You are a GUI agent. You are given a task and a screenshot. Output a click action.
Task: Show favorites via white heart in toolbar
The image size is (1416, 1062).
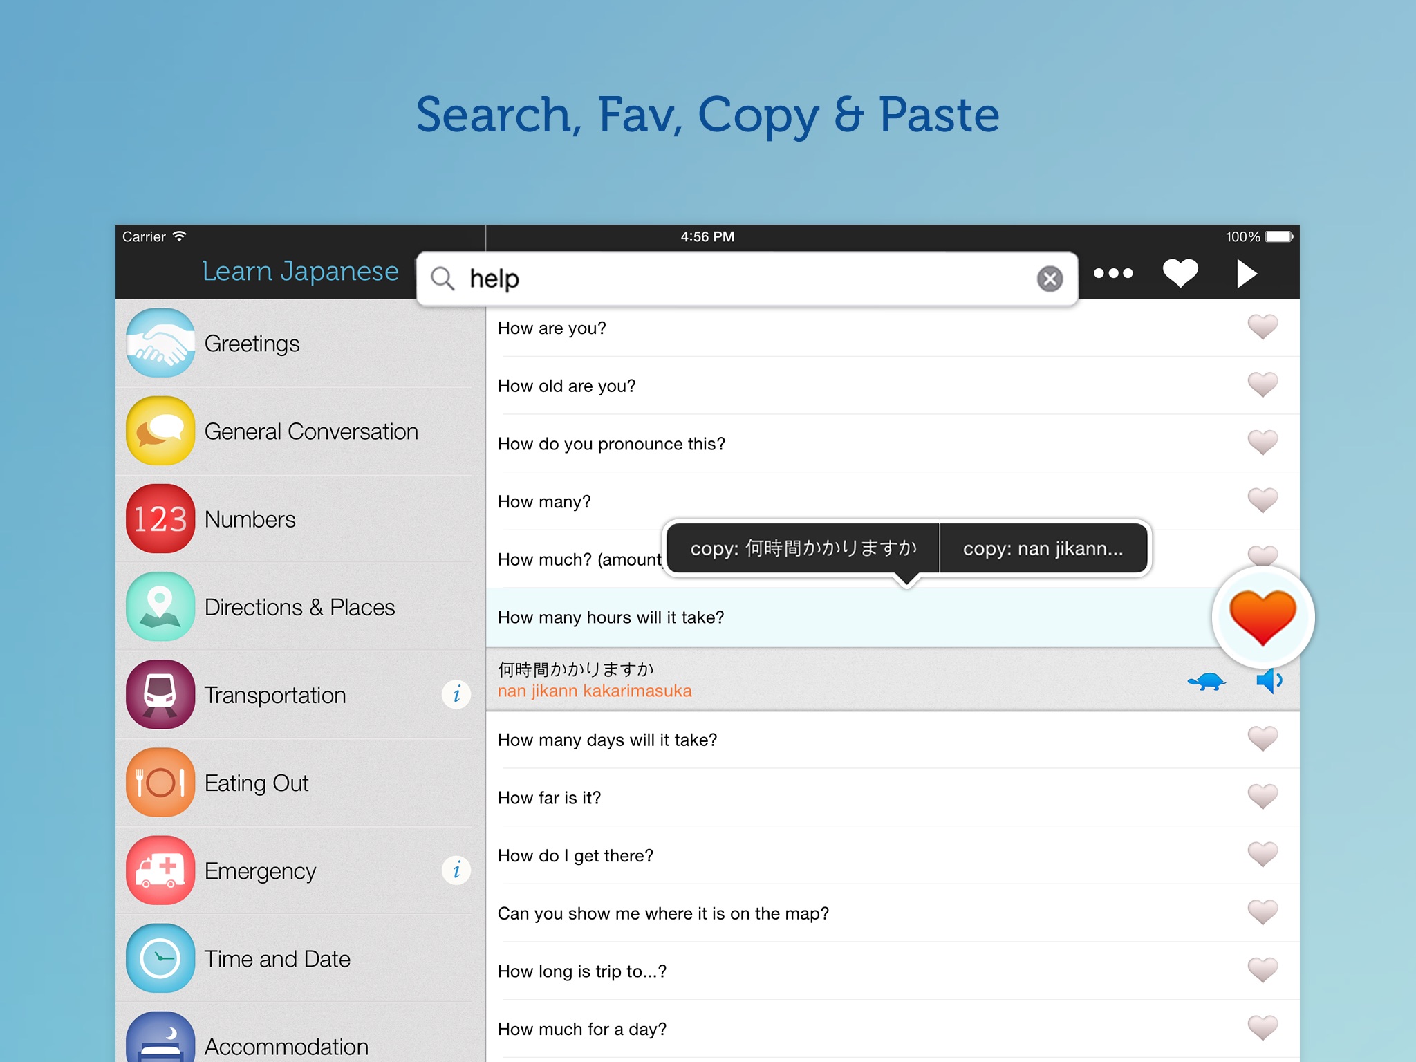[x=1180, y=273]
